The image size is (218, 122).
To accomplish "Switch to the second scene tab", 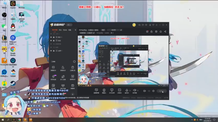I will 60,30.
